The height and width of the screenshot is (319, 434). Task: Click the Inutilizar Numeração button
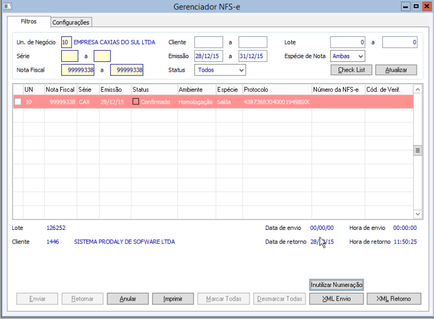[336, 285]
